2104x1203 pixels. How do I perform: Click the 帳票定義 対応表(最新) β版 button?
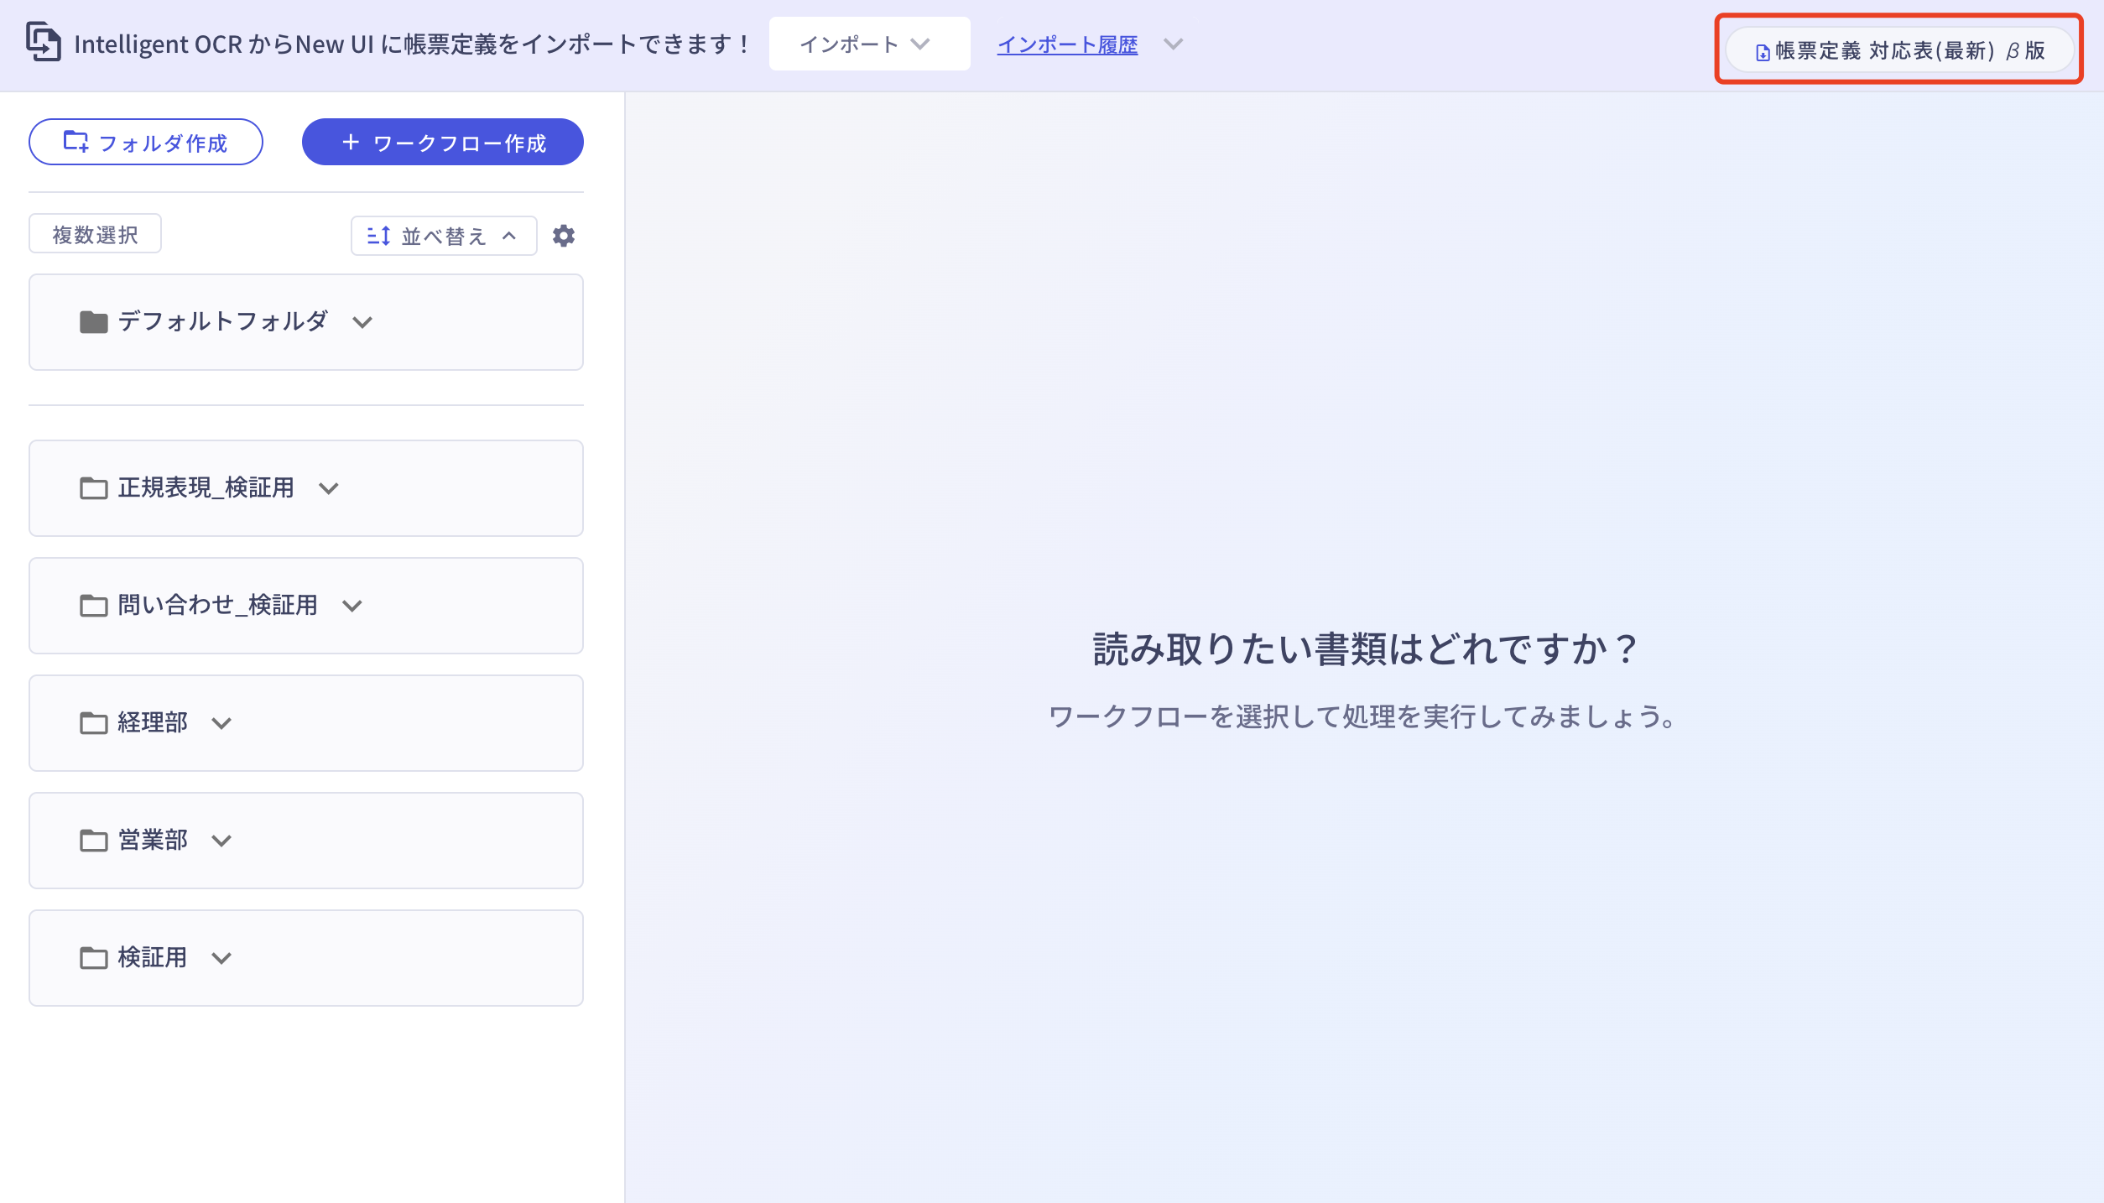1898,50
